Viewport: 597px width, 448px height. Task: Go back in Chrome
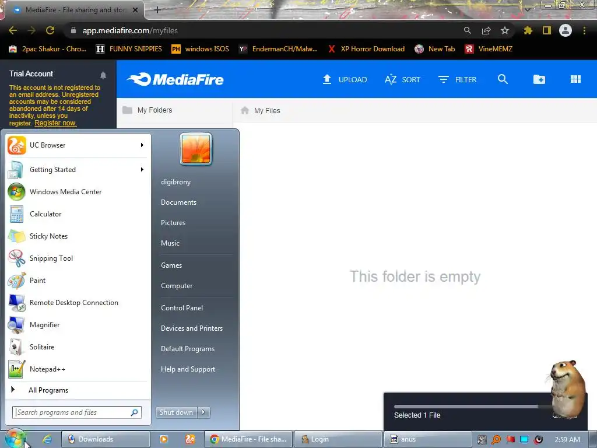click(x=13, y=30)
